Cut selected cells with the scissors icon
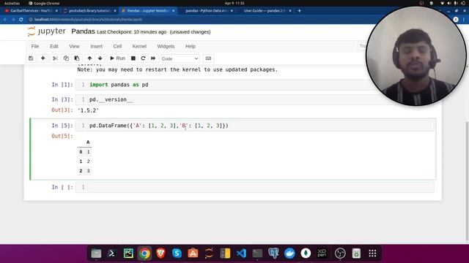The image size is (469, 263). click(55, 58)
